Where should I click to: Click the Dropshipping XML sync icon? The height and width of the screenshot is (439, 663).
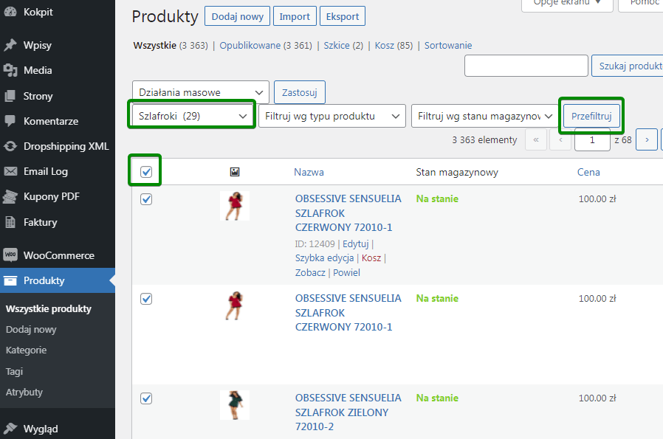coord(10,146)
